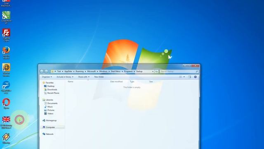Open the FileZilla Client desktop icon
This screenshot has width=264, height=149.
point(6,35)
